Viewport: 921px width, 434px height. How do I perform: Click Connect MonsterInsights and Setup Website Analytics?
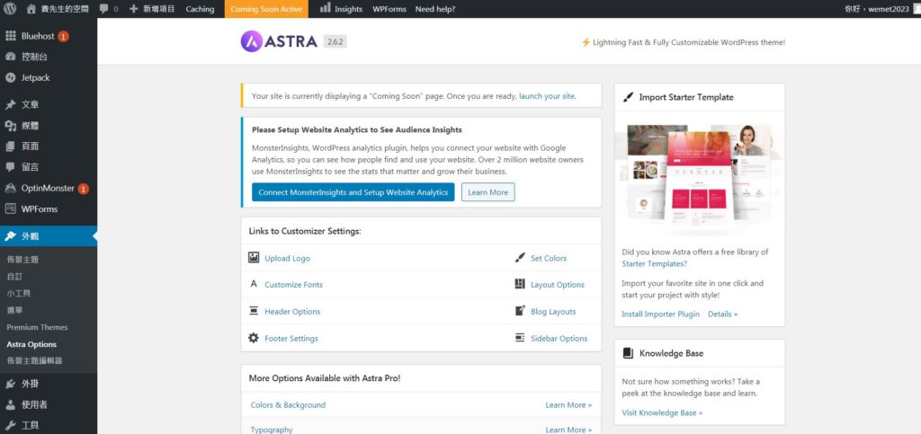[353, 192]
